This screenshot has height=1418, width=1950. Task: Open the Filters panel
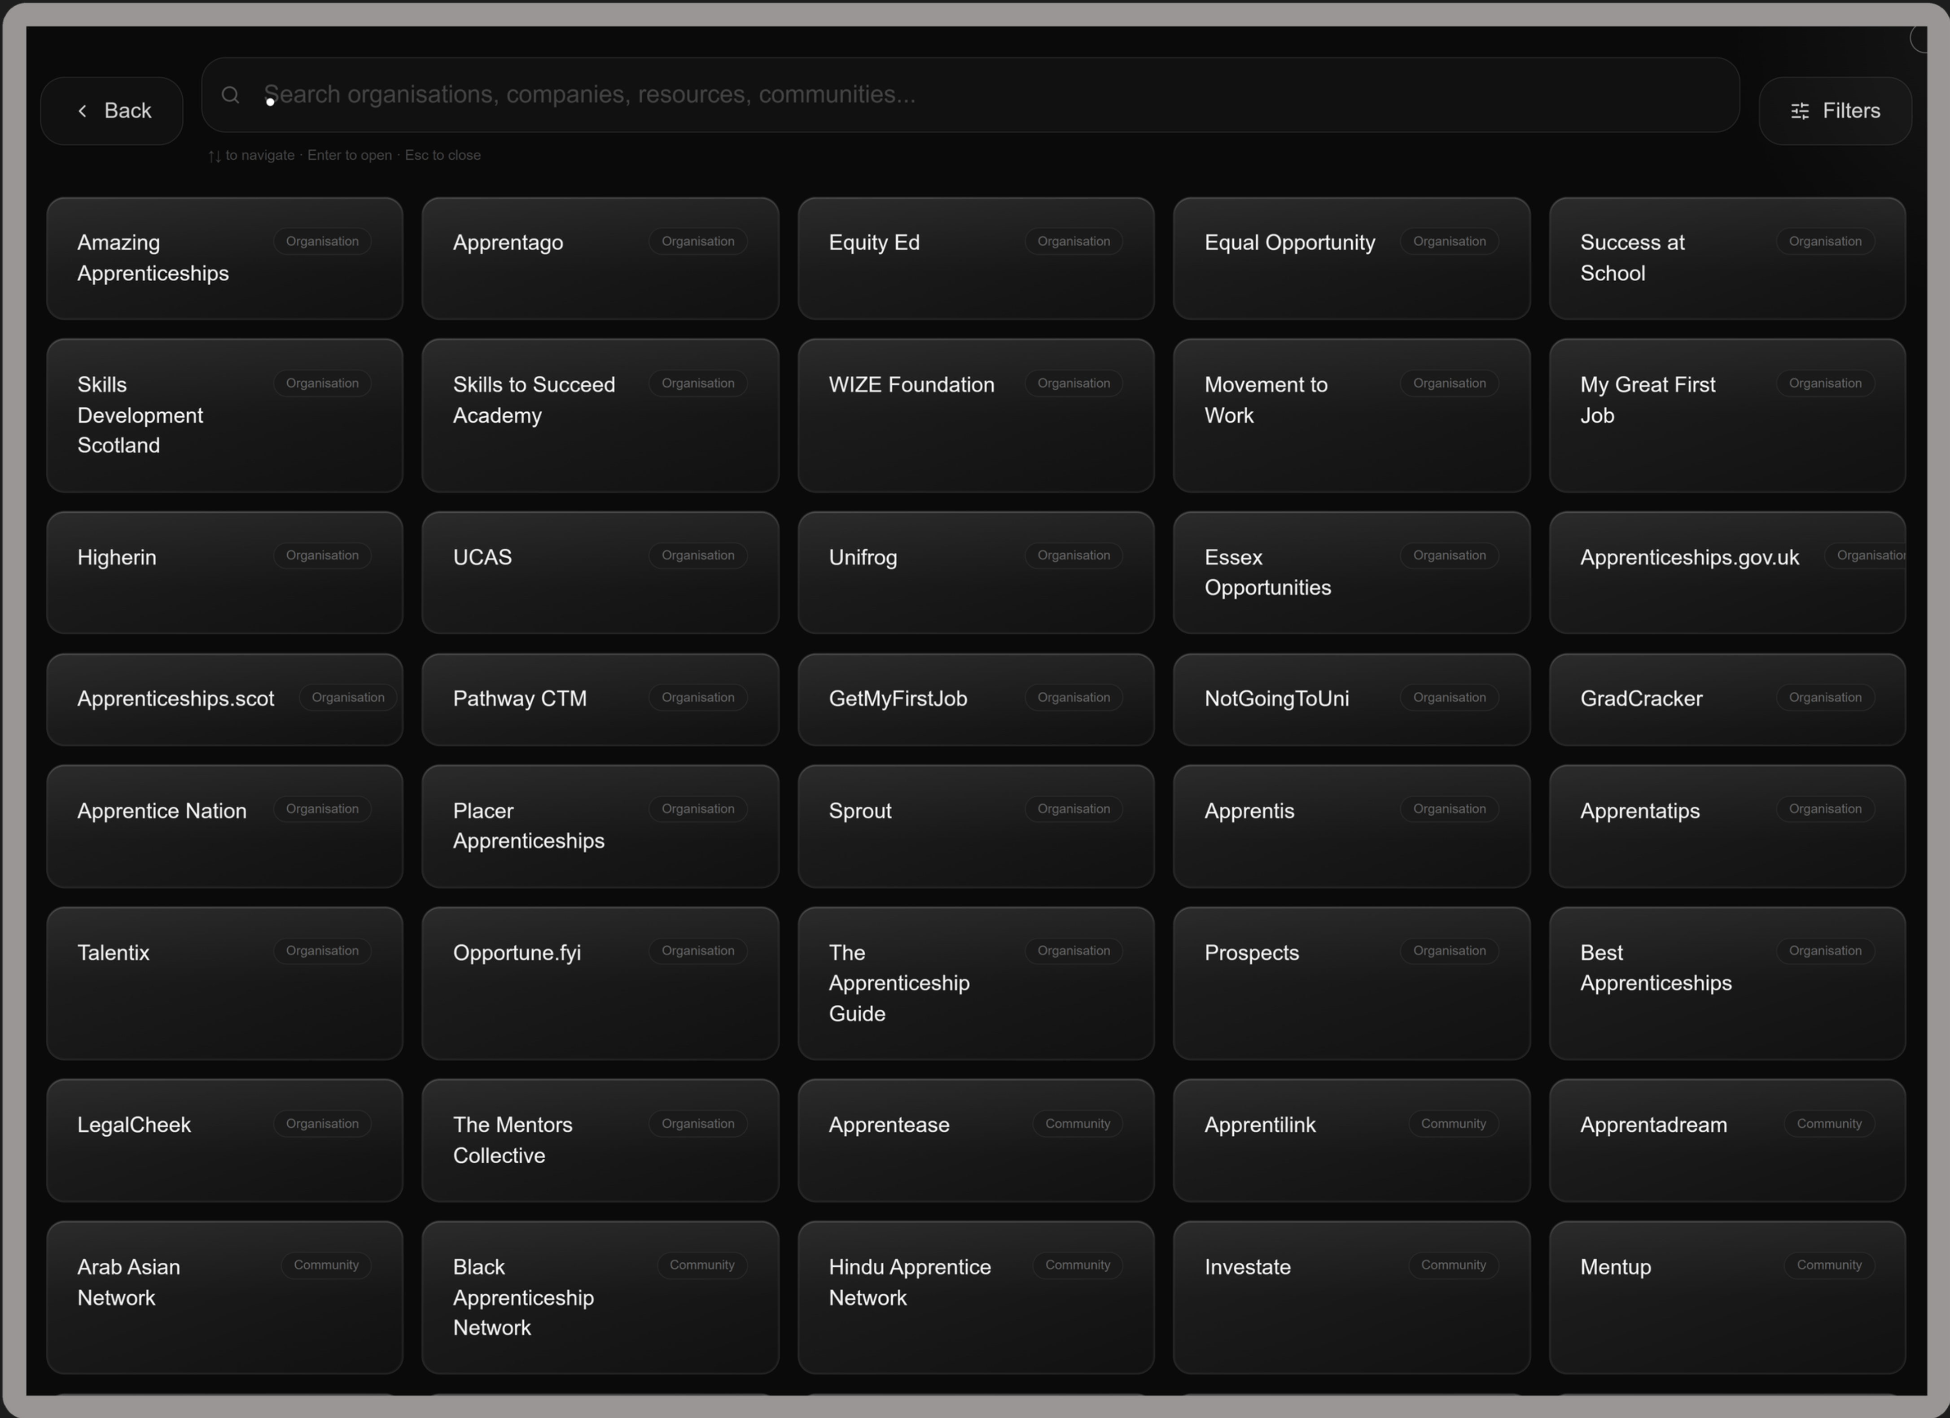[1835, 111]
